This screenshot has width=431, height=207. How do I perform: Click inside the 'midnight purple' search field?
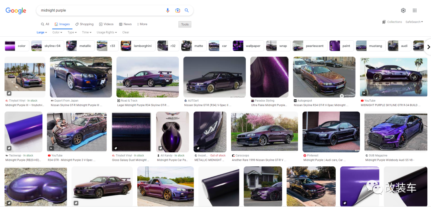(100, 10)
